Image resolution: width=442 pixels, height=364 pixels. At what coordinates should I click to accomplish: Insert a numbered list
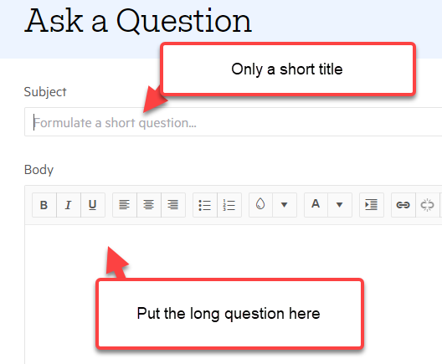click(x=229, y=205)
